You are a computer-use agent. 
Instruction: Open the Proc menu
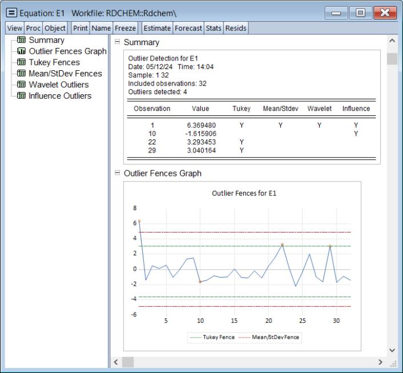(x=32, y=27)
